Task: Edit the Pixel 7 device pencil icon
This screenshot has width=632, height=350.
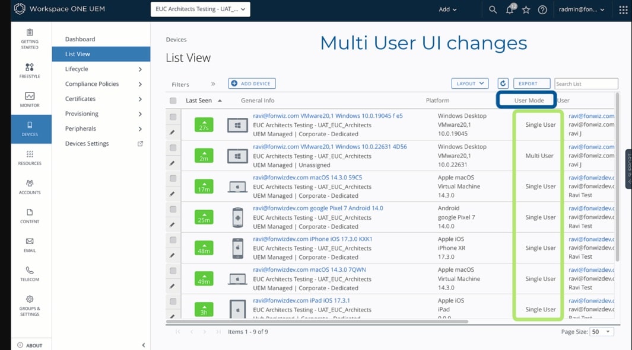Action: pyautogui.click(x=173, y=224)
